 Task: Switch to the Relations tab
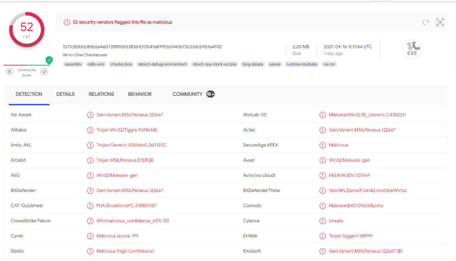coord(101,94)
